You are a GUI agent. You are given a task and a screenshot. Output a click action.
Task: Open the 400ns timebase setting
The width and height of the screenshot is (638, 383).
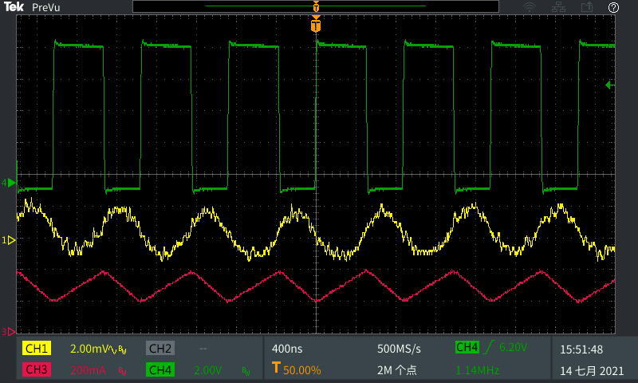[287, 349]
